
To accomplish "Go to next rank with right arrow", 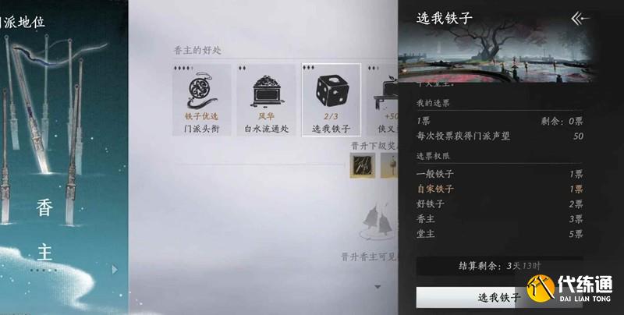I will click(115, 270).
